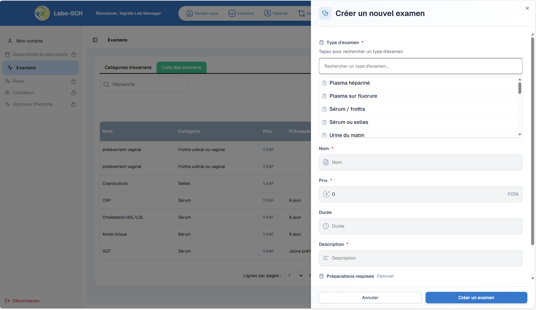Click the lock icon beside Utilisateur
This screenshot has width=536, height=310.
point(74,93)
